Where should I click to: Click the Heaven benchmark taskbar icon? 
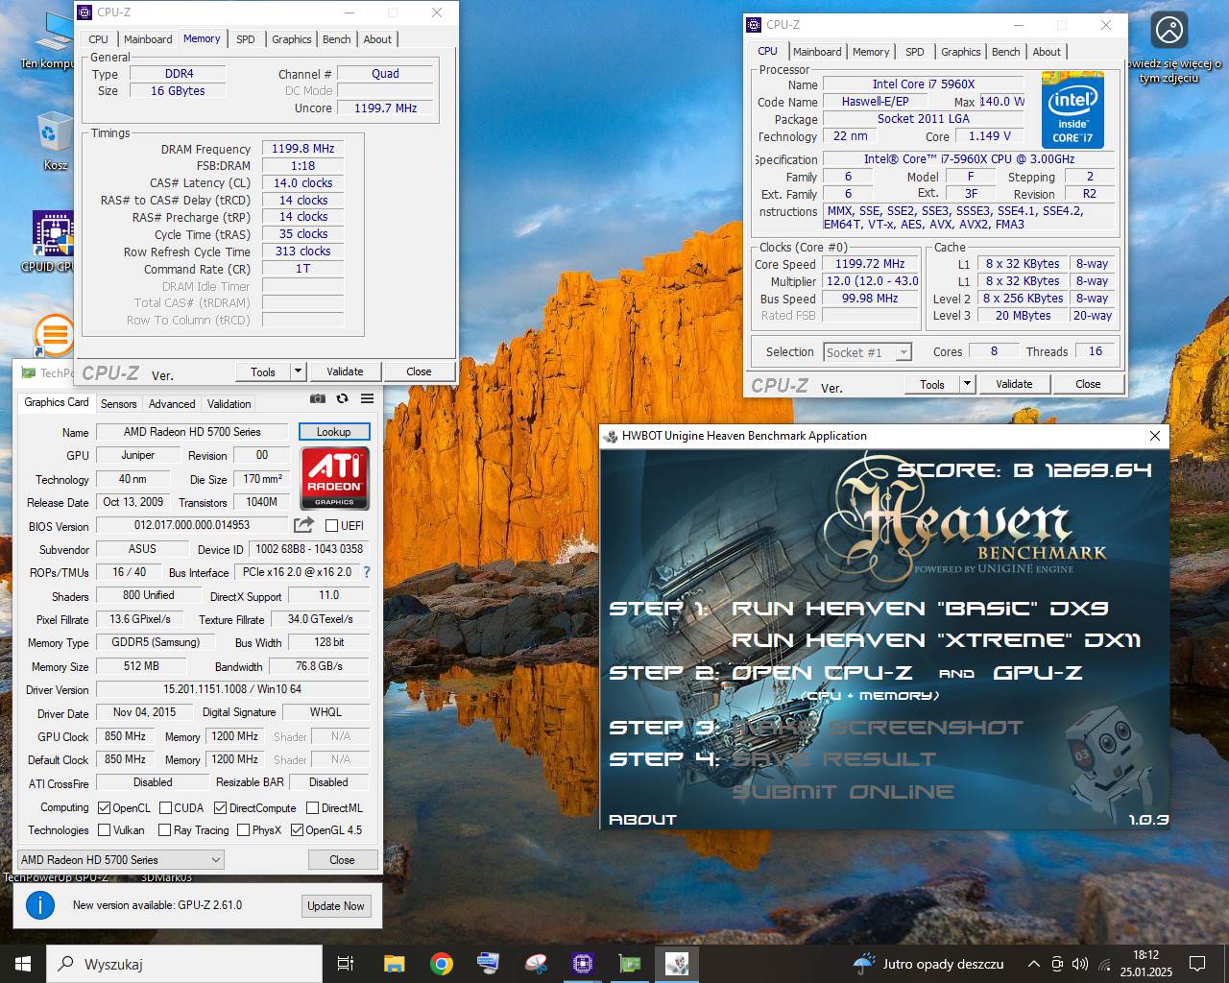[677, 964]
